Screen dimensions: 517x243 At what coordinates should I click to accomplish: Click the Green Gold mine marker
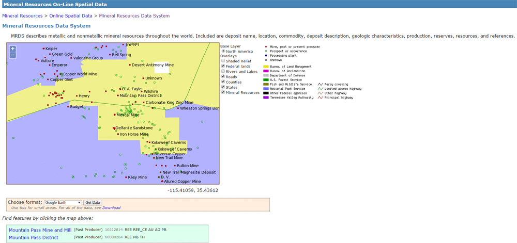[50, 54]
